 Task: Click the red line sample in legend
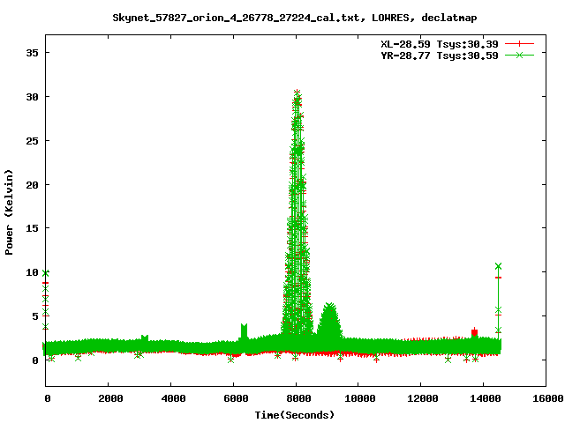click(x=519, y=44)
